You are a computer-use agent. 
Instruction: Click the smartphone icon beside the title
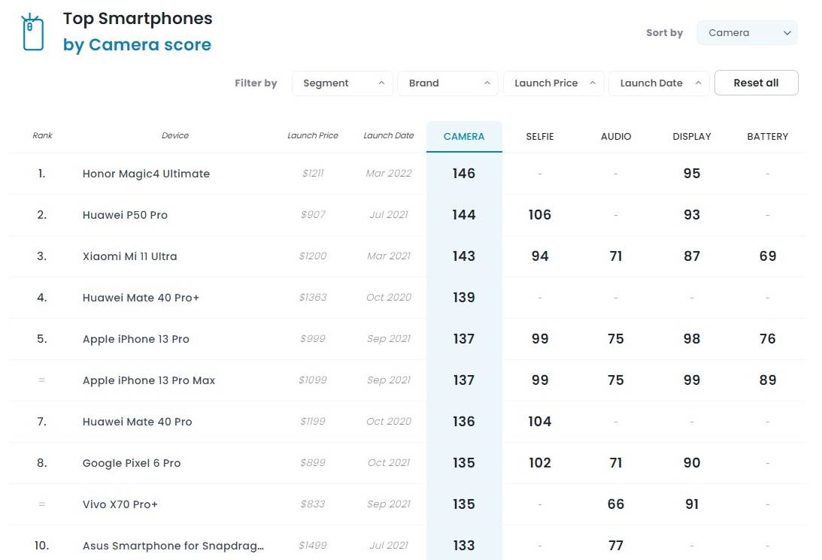click(x=32, y=33)
